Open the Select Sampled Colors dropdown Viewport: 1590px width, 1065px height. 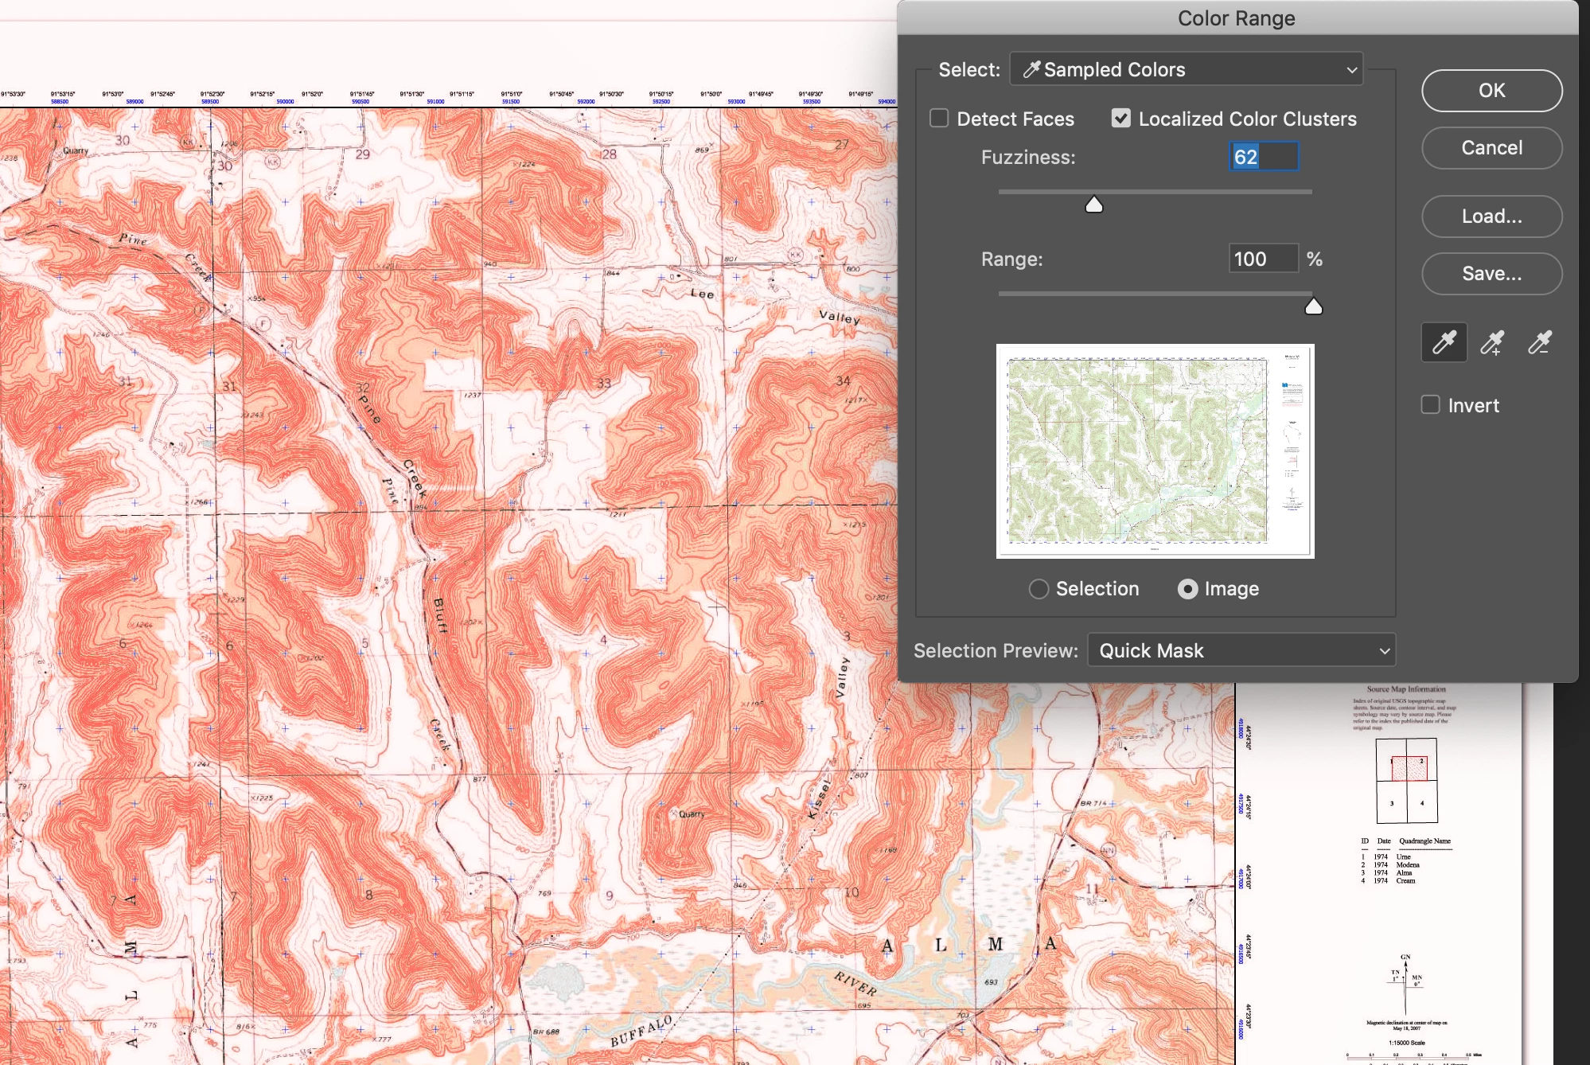1186,70
